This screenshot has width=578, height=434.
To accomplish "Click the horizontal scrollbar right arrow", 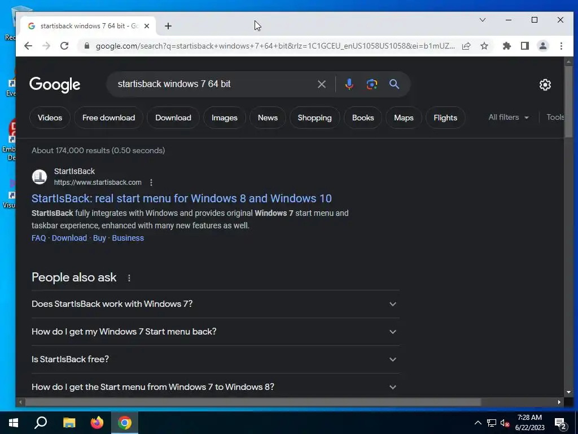I will (559, 402).
